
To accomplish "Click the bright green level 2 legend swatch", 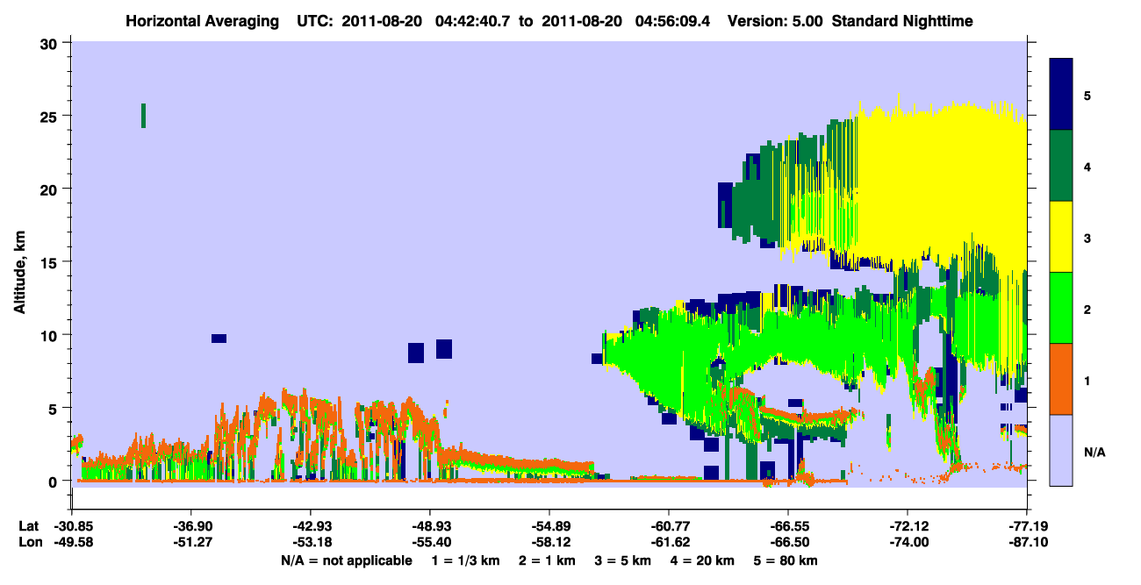I will (1062, 308).
